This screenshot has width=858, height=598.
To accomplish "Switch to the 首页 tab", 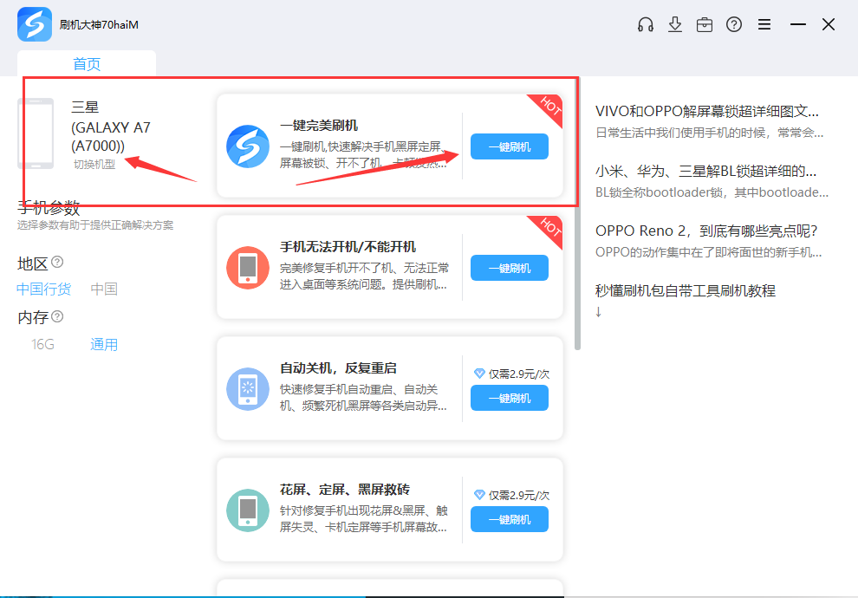I will pyautogui.click(x=87, y=64).
